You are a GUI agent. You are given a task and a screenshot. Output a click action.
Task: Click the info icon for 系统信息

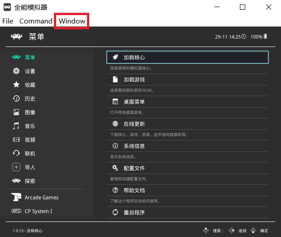pos(115,146)
